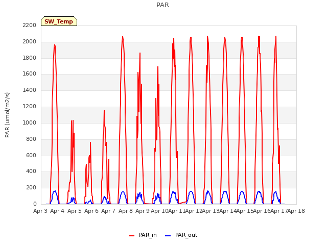
Task: Click the SW_Temp annotation label
Action: pos(59,21)
